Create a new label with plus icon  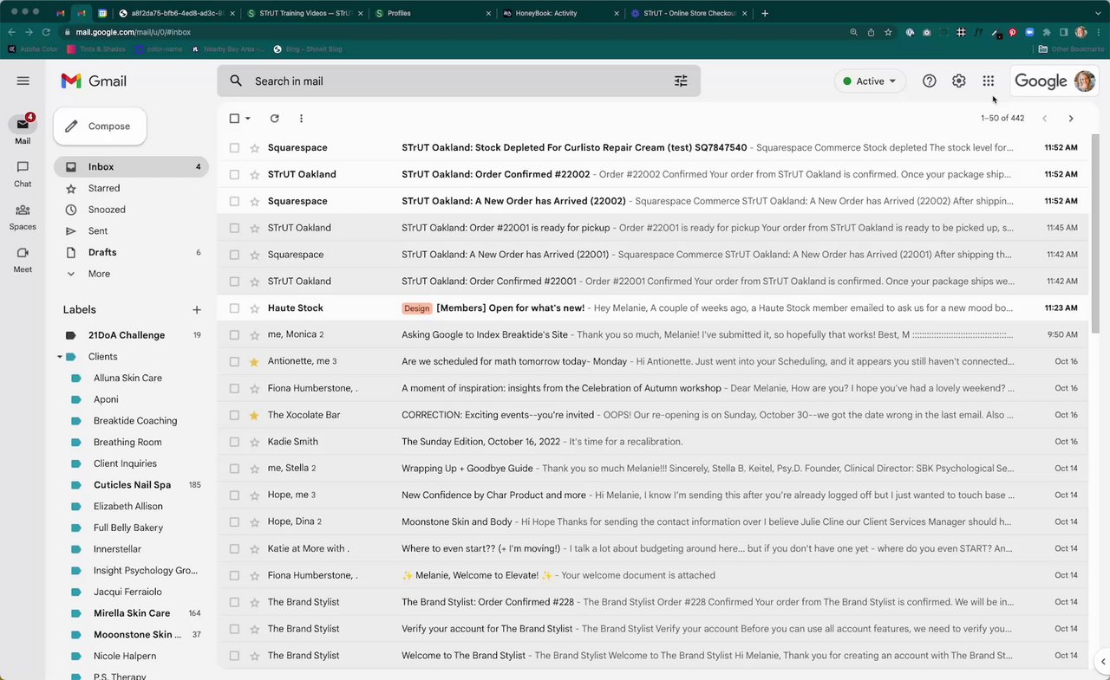tap(197, 309)
